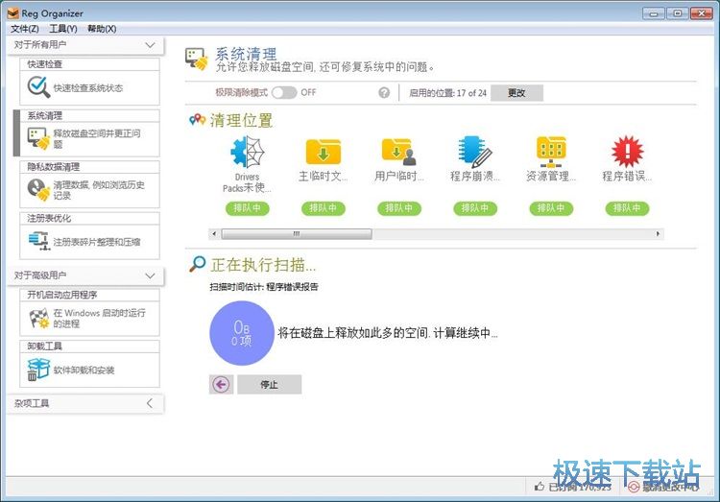
Task: Toggle the 极限清除模式 switch
Action: click(x=284, y=93)
